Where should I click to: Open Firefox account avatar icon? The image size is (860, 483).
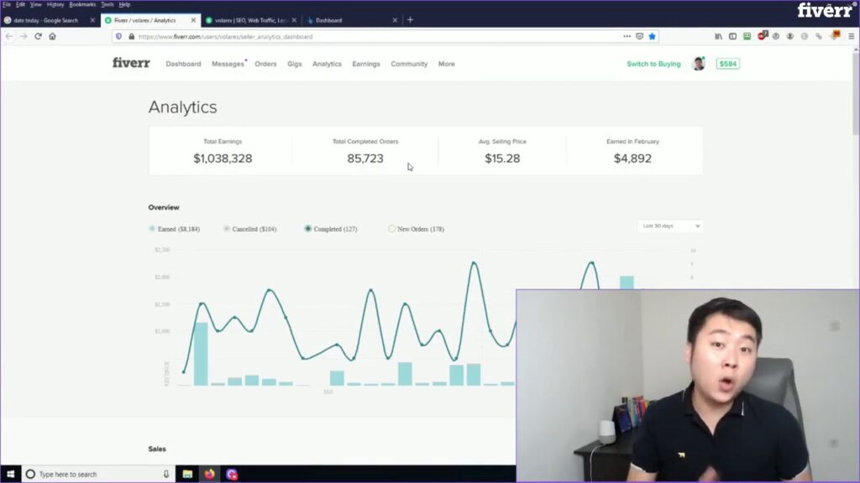[789, 36]
